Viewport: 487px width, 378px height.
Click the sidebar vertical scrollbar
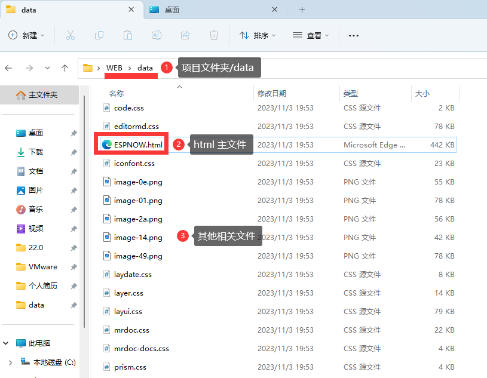[x=84, y=211]
